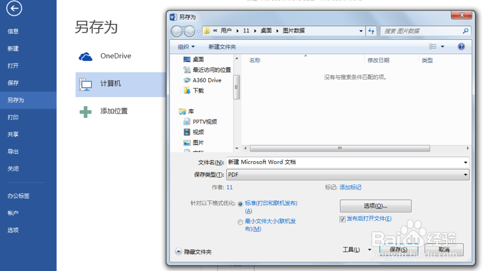Image resolution: width=484 pixels, height=271 pixels.
Task: Open 信息 in Word backstage menu
Action: 13,31
